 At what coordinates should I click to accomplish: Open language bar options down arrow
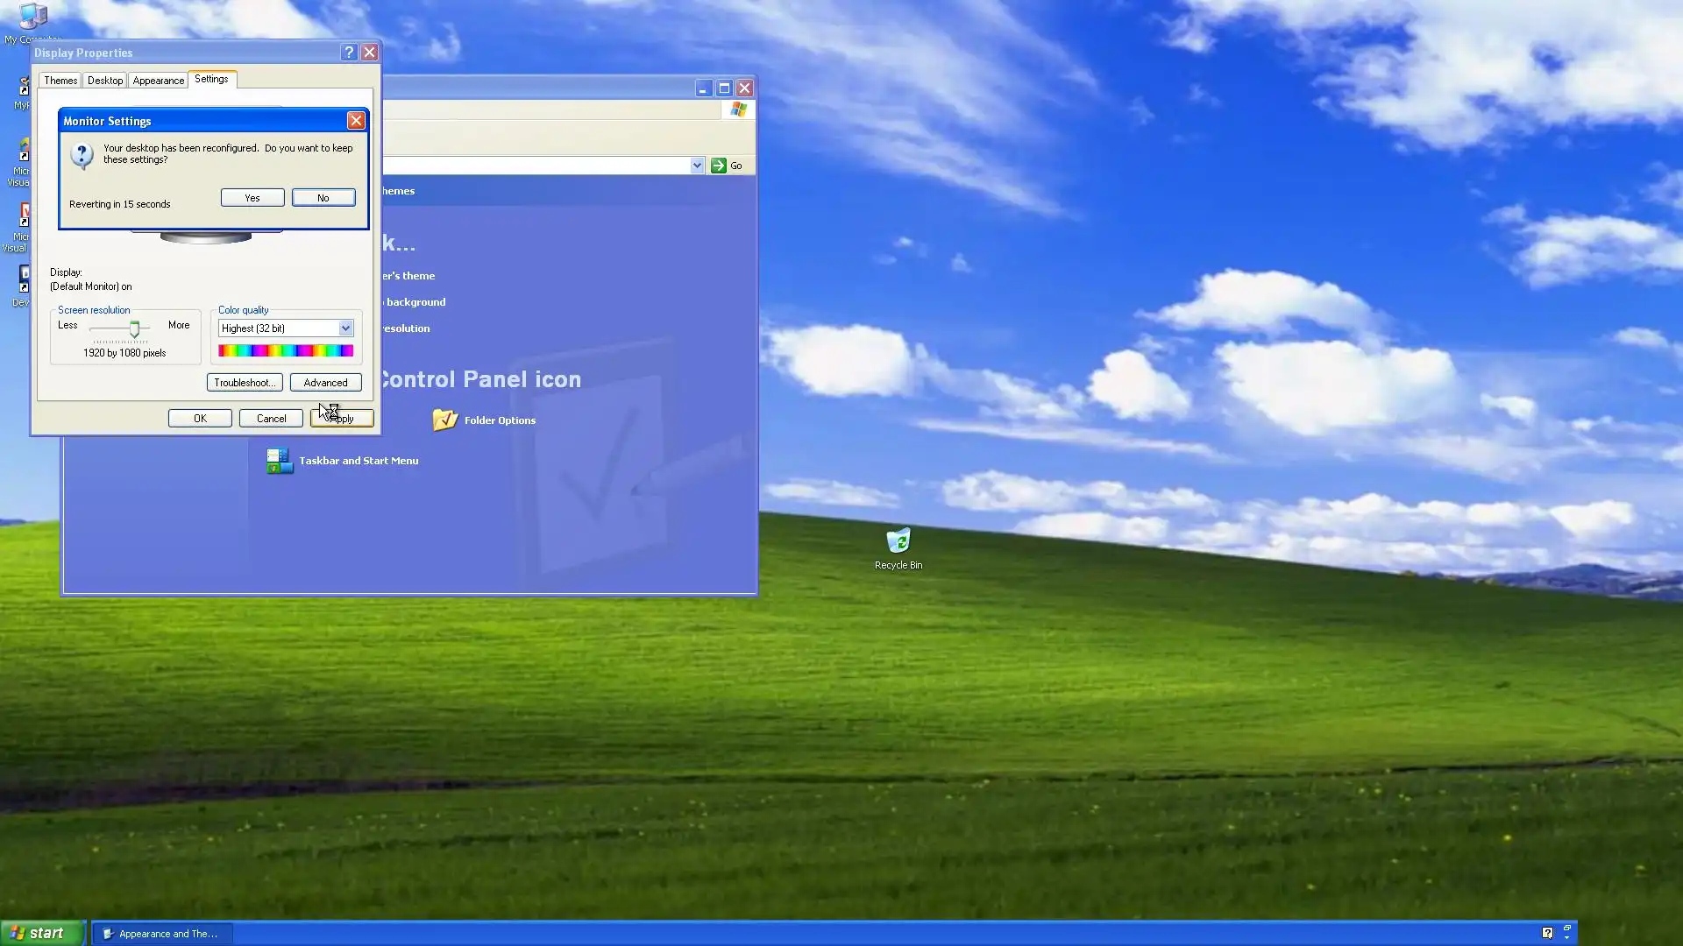(x=1567, y=938)
